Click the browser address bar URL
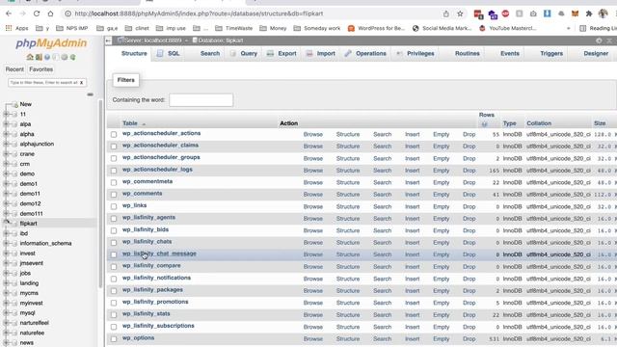The image size is (617, 347). click(199, 13)
